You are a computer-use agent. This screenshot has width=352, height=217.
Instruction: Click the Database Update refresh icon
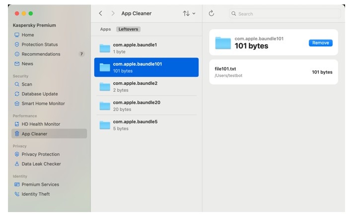[x=17, y=94]
